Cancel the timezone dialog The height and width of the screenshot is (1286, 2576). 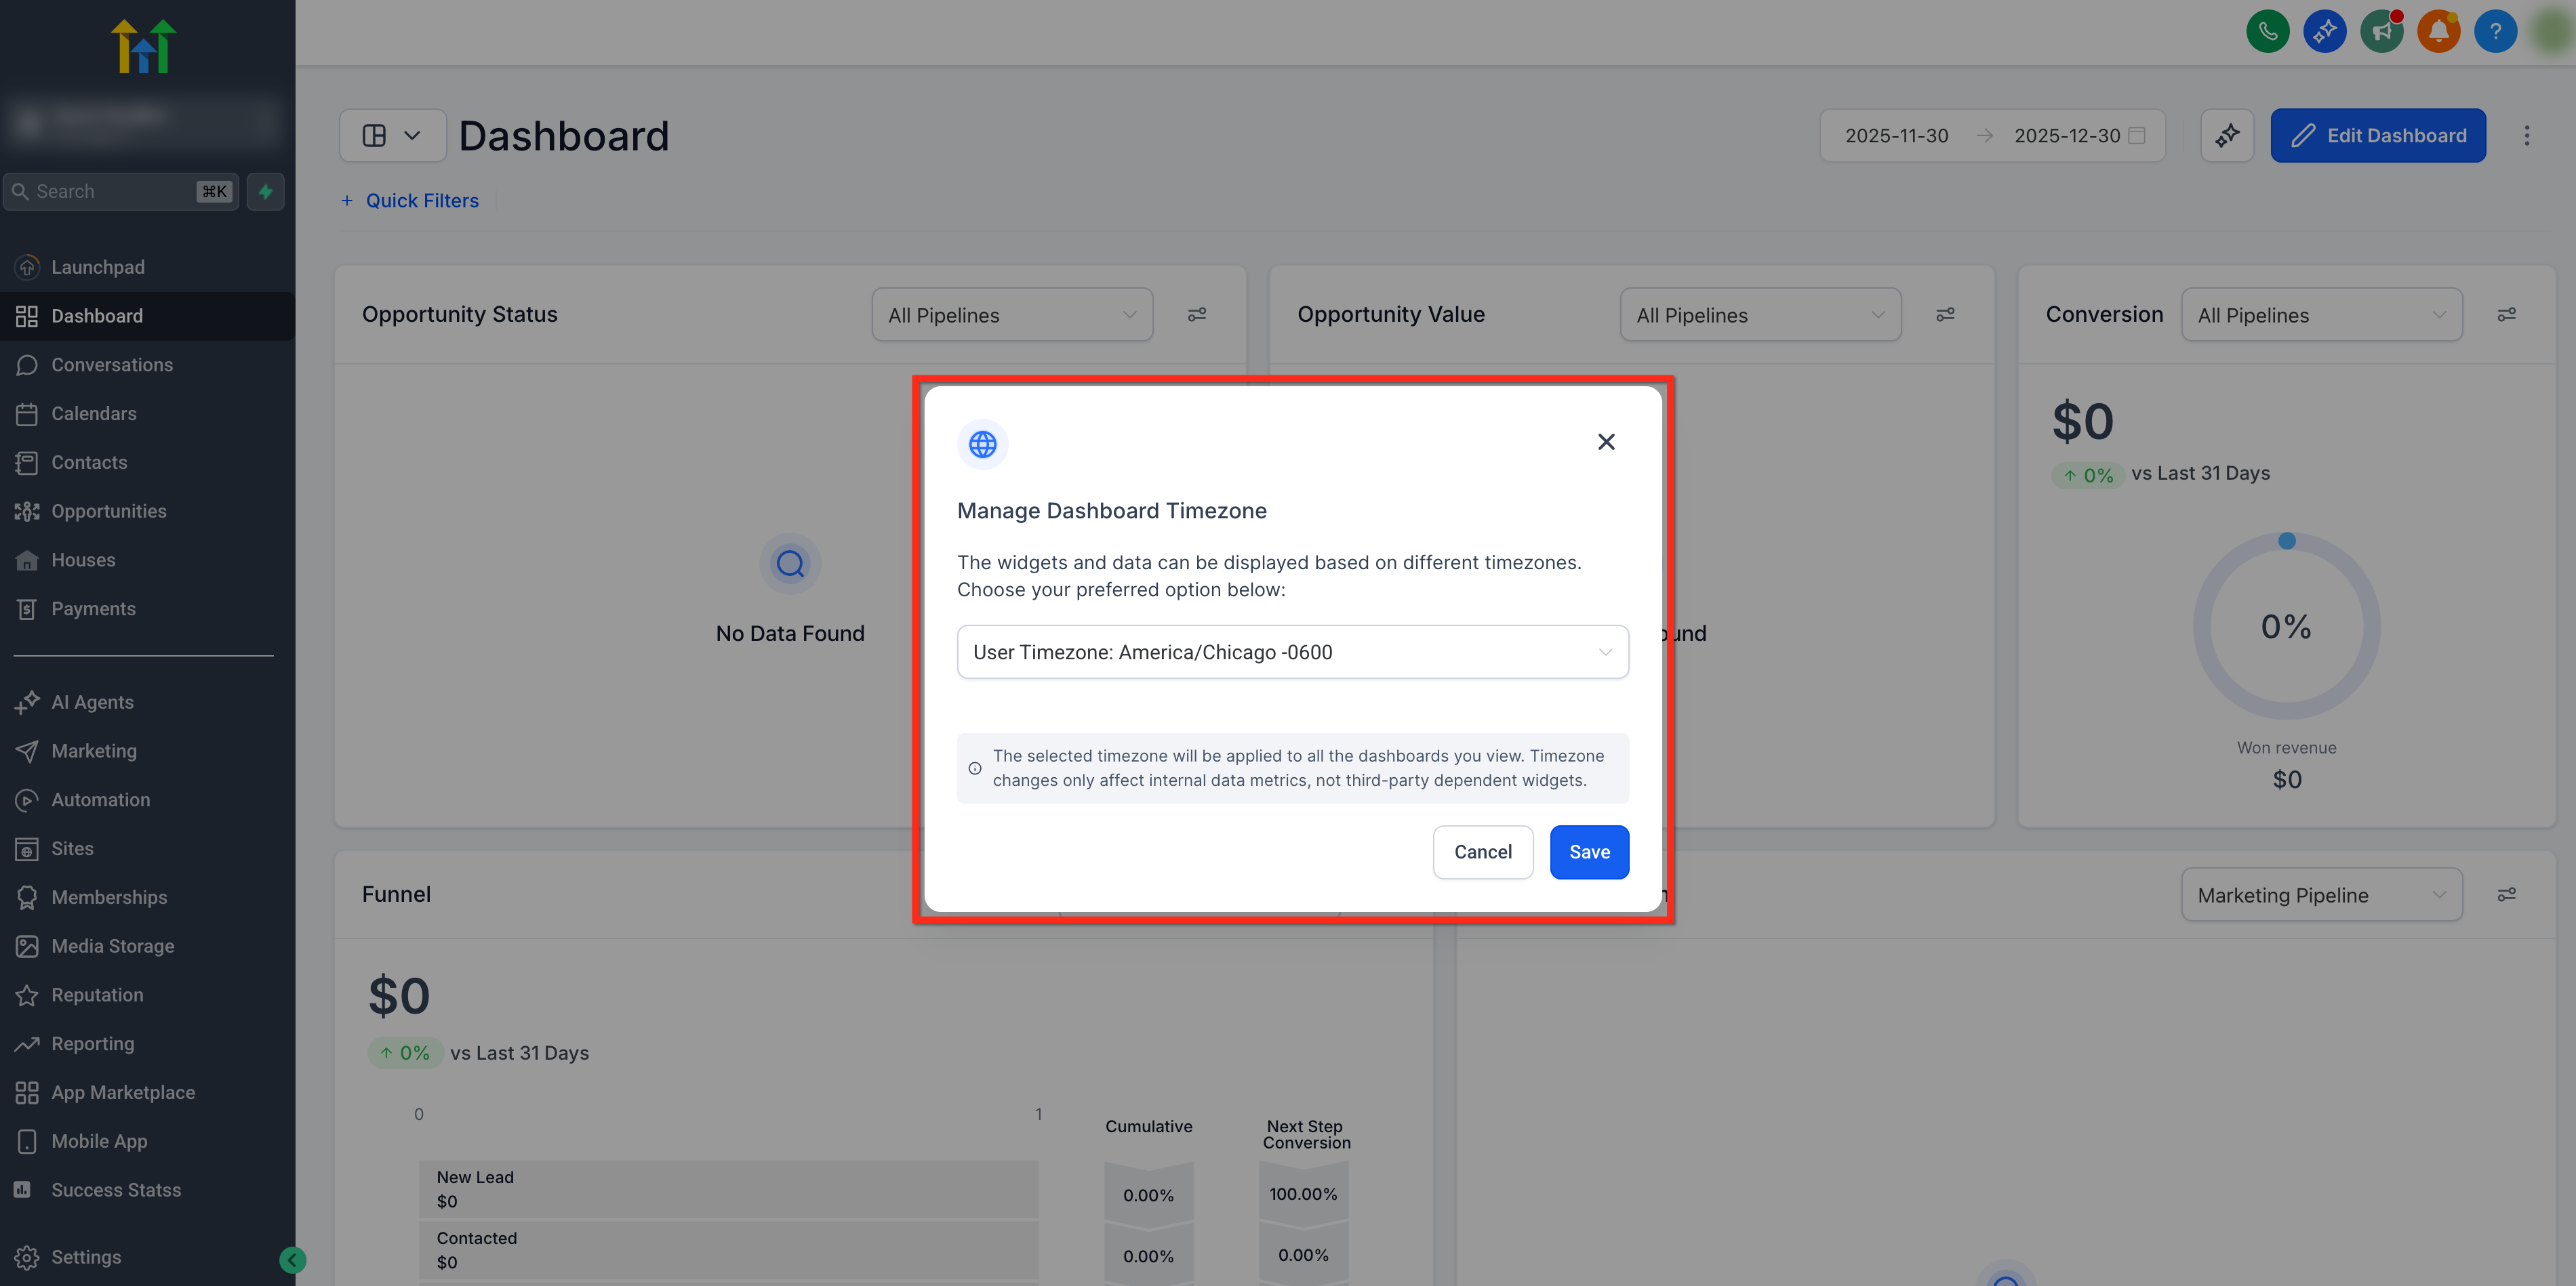[x=1482, y=852]
